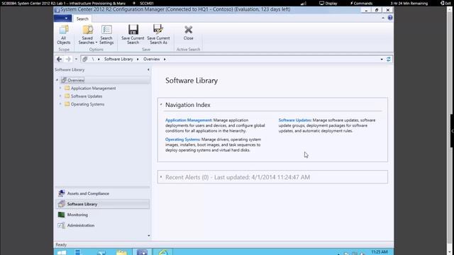Expand the Recent Alerts section
The image size is (454, 255).
pyautogui.click(x=161, y=177)
